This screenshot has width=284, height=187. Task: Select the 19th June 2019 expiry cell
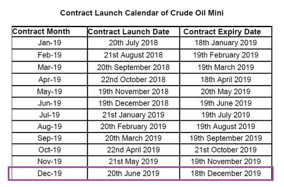[x=226, y=103]
